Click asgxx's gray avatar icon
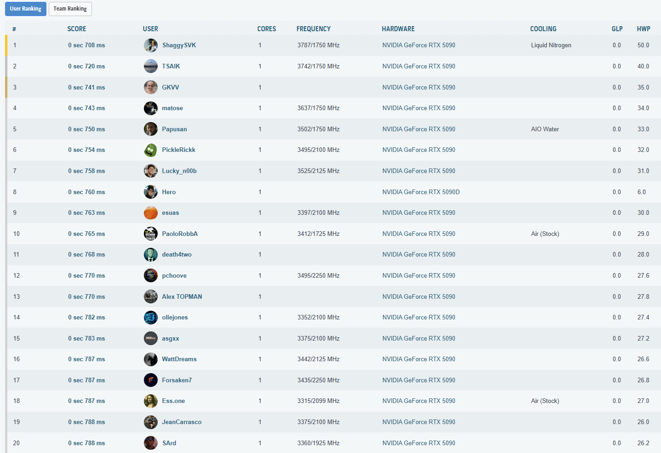The height and width of the screenshot is (453, 661). click(150, 338)
